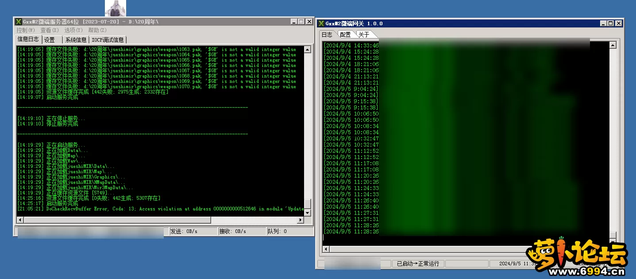Click gateway log's vertical scrollbar up arrow
This screenshot has width=636, height=279.
coord(613,45)
